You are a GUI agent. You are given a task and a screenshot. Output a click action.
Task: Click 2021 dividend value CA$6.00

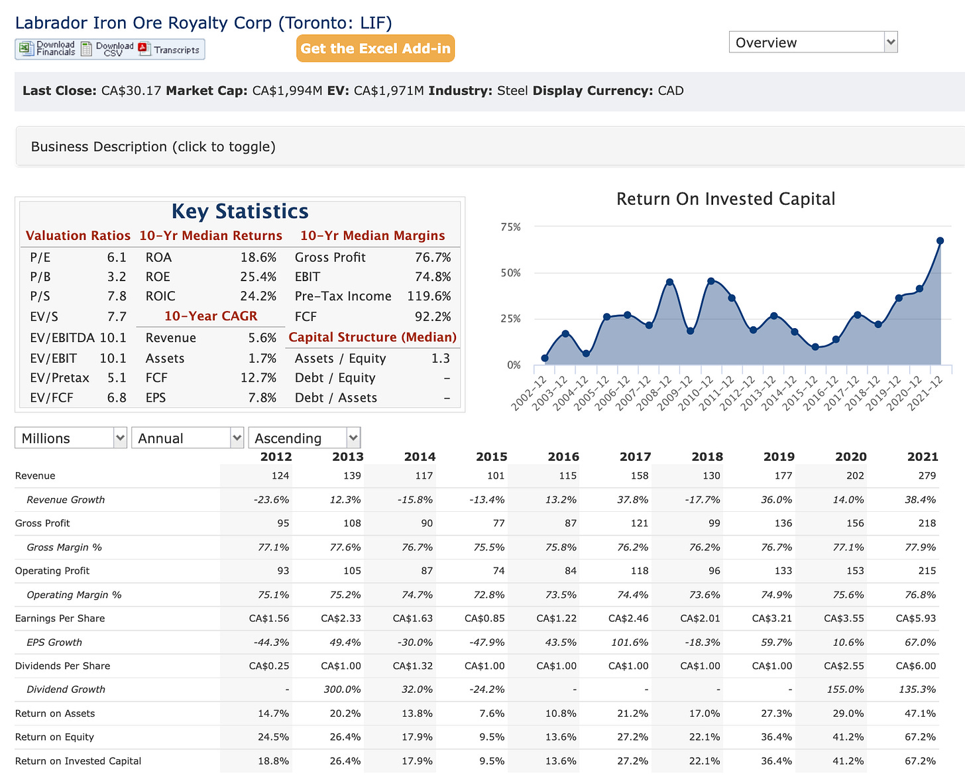click(x=916, y=666)
